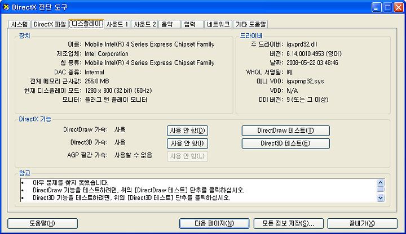The height and width of the screenshot is (234, 406).
Task: Go to 다음 페이지(N)
Action: (x=214, y=223)
